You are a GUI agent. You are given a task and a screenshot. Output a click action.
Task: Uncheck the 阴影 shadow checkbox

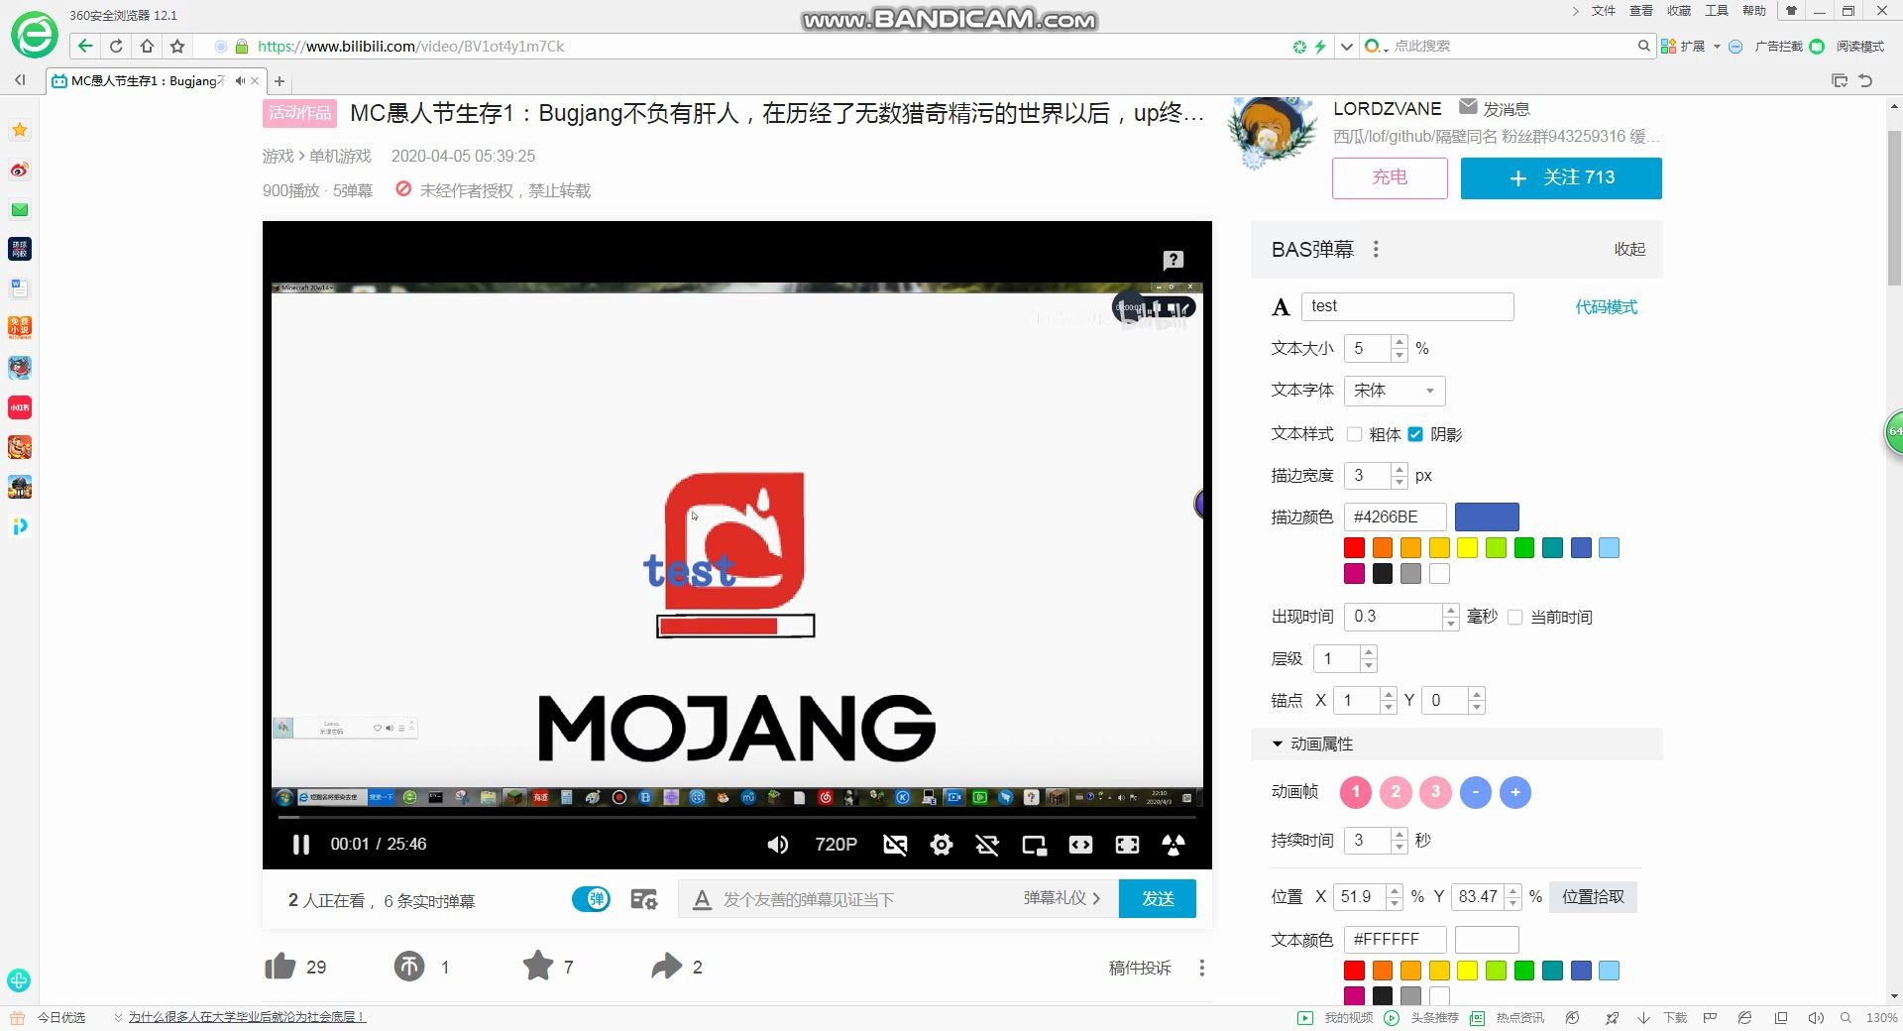(x=1415, y=434)
